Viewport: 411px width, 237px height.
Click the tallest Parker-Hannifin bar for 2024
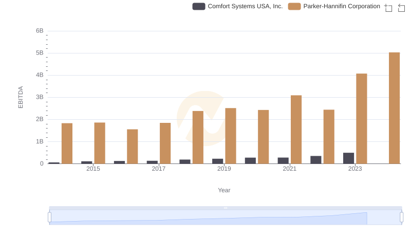[394, 108]
